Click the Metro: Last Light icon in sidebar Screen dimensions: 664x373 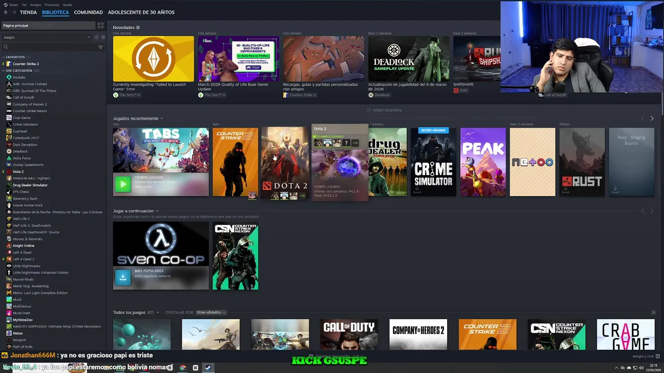click(9, 293)
